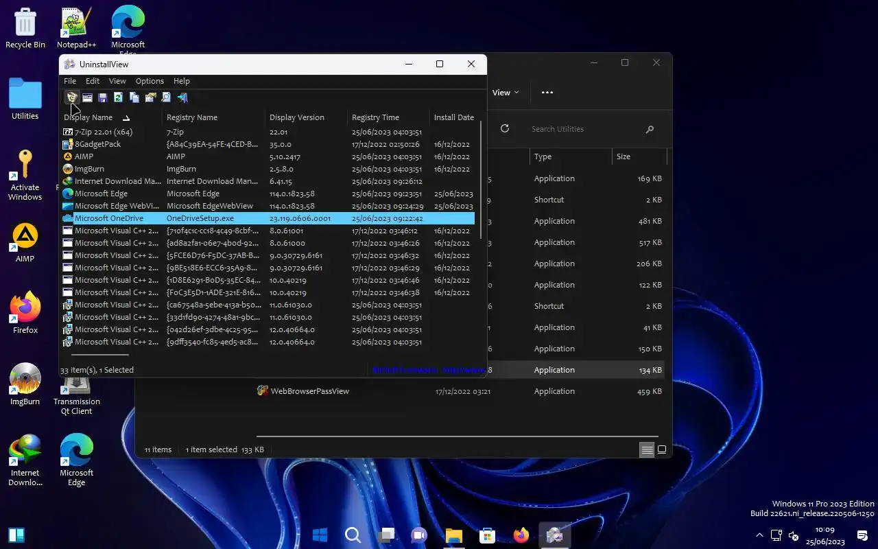Image resolution: width=878 pixels, height=549 pixels.
Task: Sort by the Install Date column header
Action: pos(453,117)
